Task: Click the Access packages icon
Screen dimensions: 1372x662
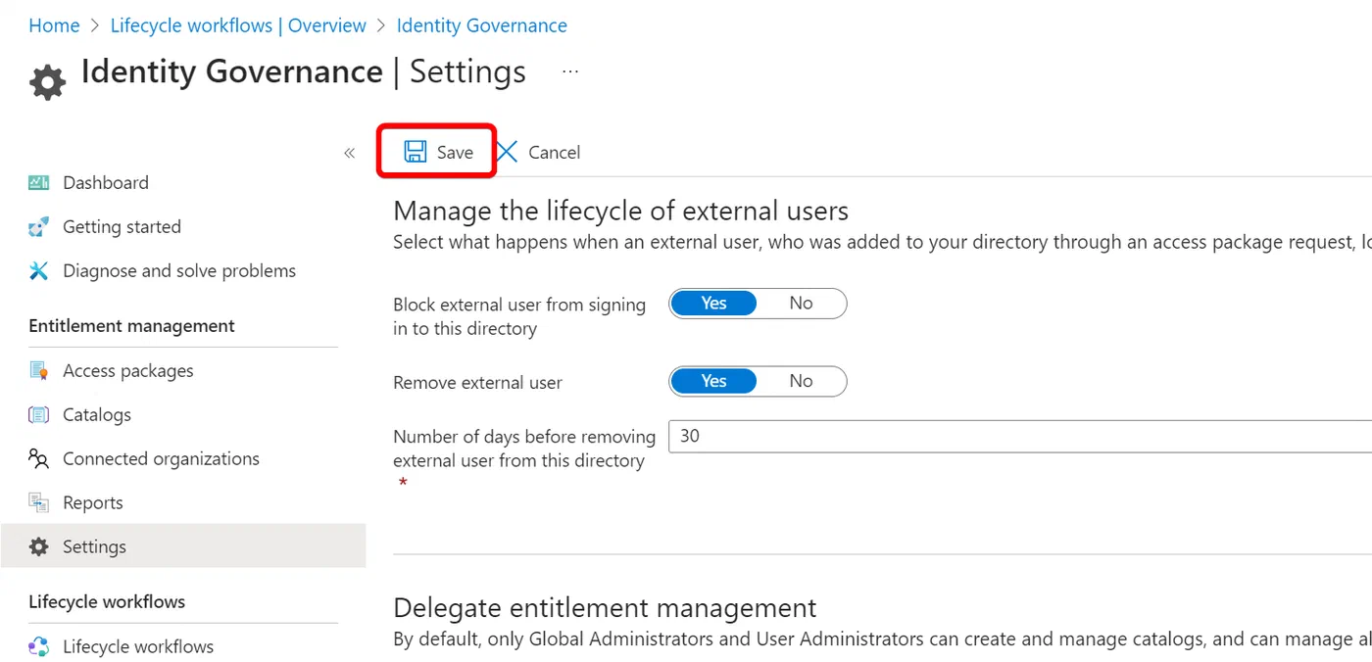Action: pos(39,371)
